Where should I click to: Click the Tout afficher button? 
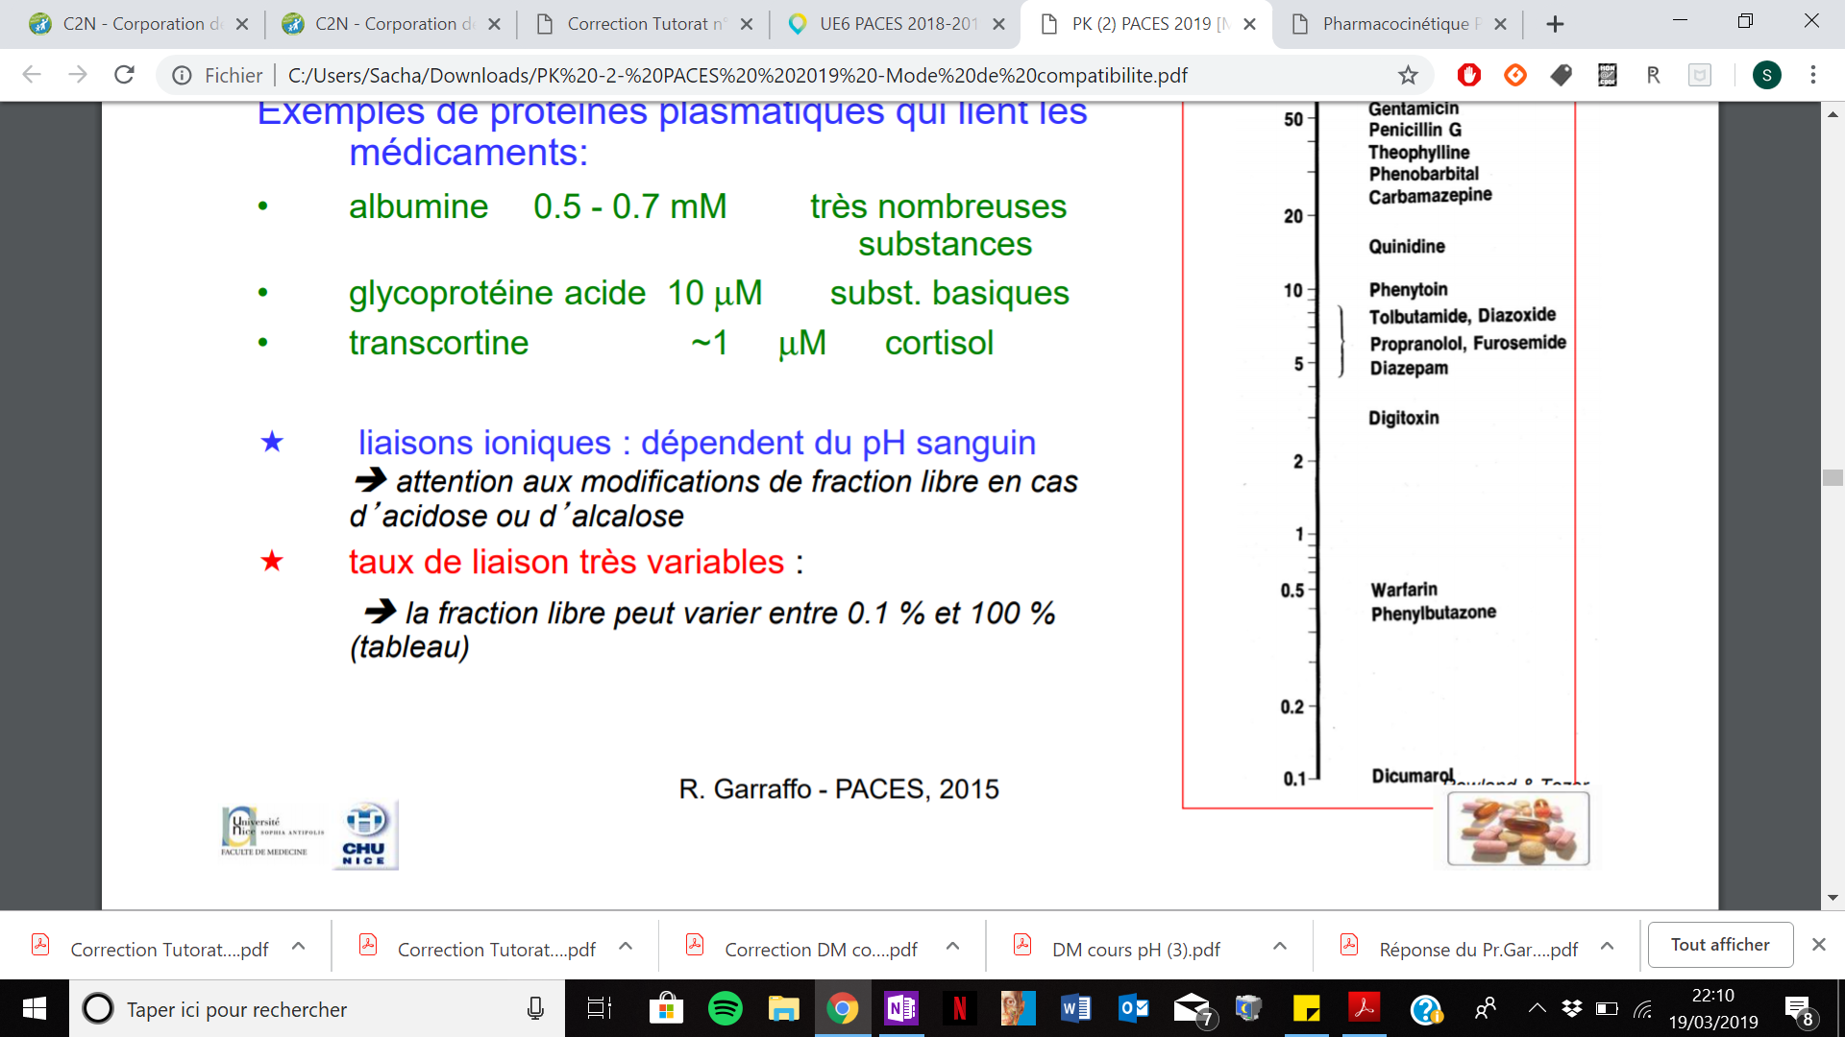(1719, 945)
